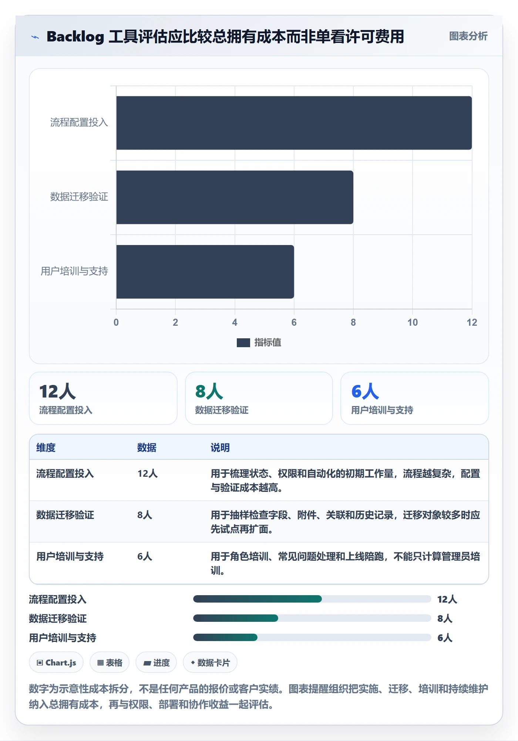Click the 用户培训与支持 chart bar
Image resolution: width=518 pixels, height=741 pixels.
(x=205, y=272)
